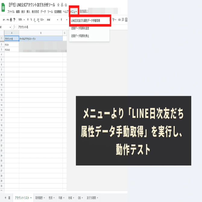Open the font size 8 dropdown
The image size is (202, 202).
(64, 20)
